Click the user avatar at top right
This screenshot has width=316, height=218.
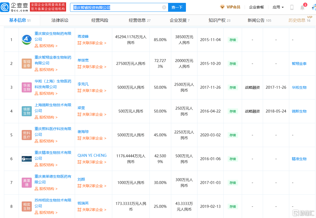tap(314, 7)
